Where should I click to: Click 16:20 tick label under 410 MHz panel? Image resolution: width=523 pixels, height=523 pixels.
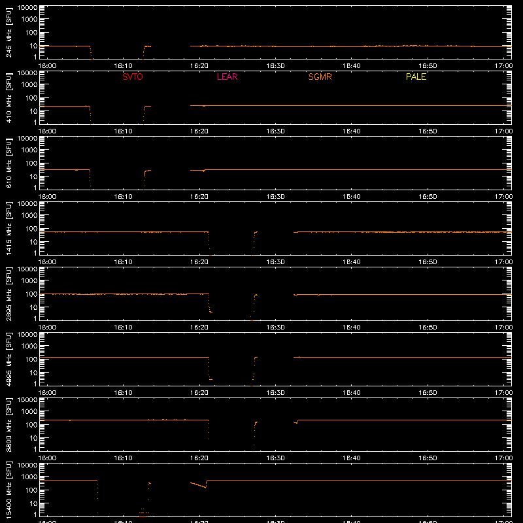[x=199, y=131]
